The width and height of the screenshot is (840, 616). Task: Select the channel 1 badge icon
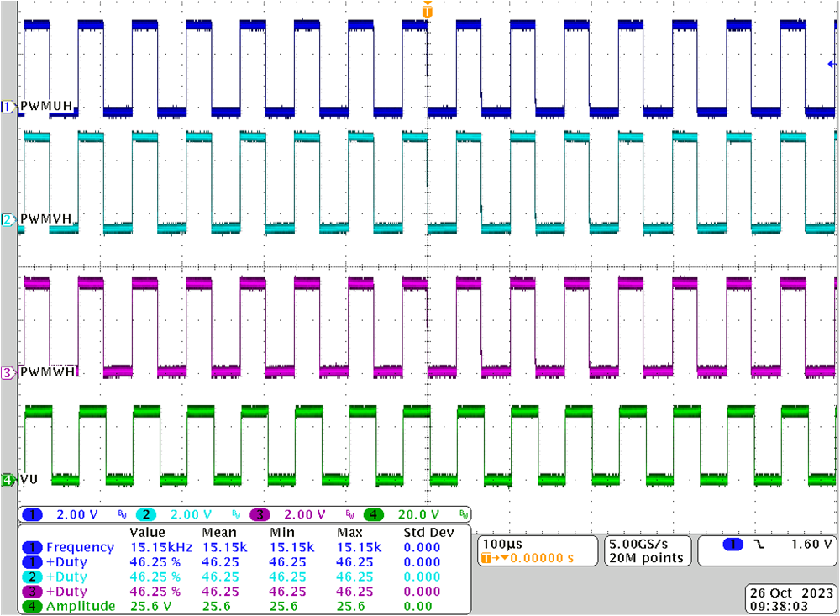31,514
